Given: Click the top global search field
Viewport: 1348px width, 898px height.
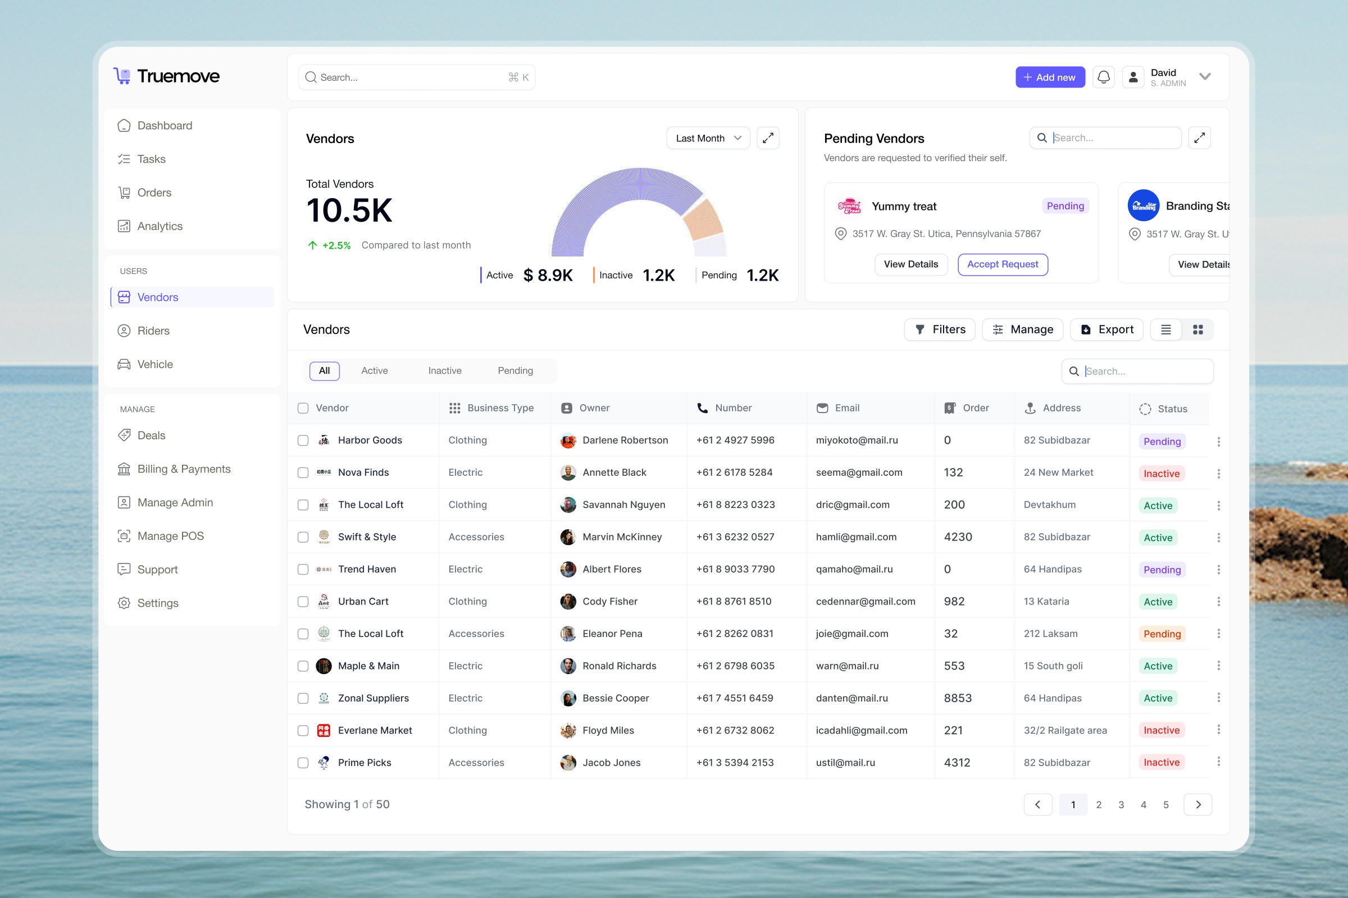Looking at the screenshot, I should pos(416,77).
